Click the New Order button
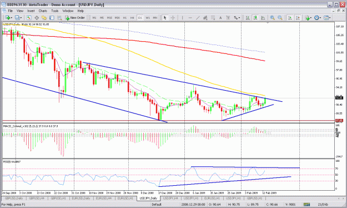Image resolution: width=347 pixels, height=208 pixels. coord(75,18)
